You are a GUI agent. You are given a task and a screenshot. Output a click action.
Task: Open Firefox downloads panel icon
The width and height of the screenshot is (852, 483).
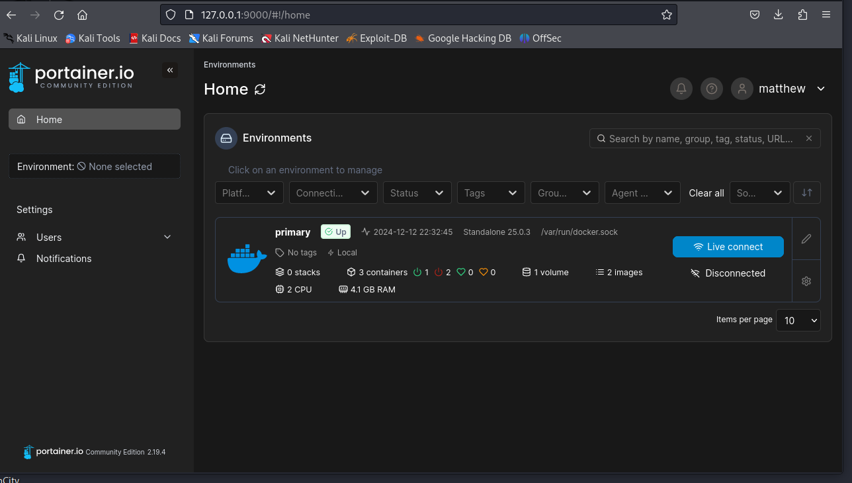point(779,15)
